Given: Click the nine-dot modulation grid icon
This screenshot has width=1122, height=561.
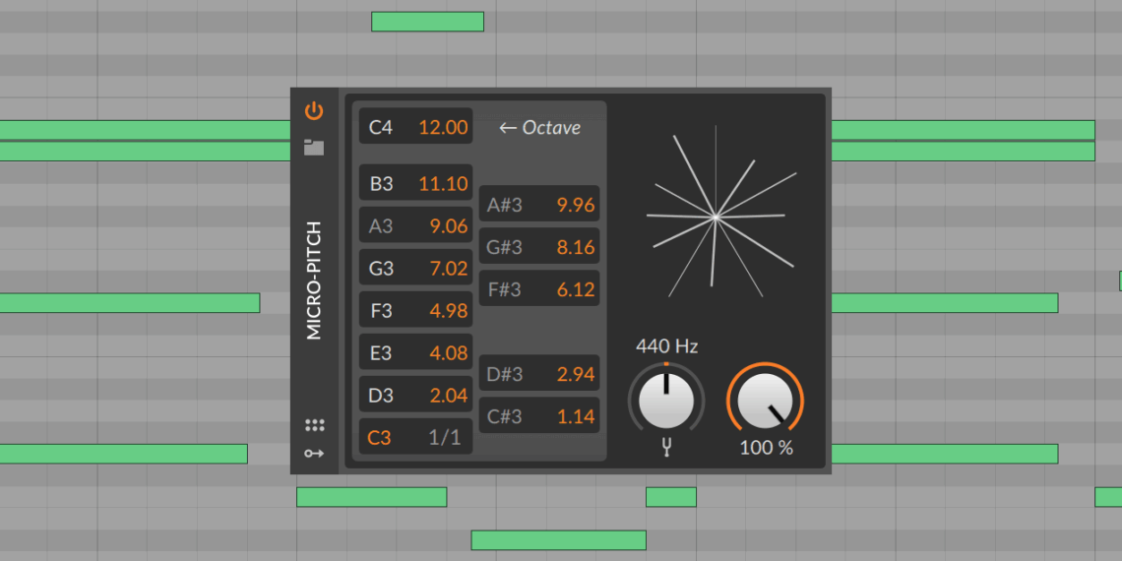Looking at the screenshot, I should pyautogui.click(x=314, y=425).
